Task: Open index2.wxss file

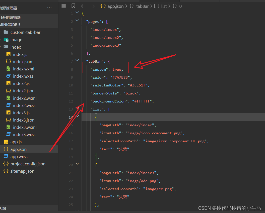Action: click(24, 105)
